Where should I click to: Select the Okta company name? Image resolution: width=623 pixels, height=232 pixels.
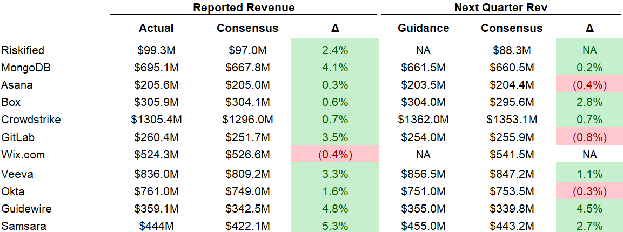coord(13,191)
